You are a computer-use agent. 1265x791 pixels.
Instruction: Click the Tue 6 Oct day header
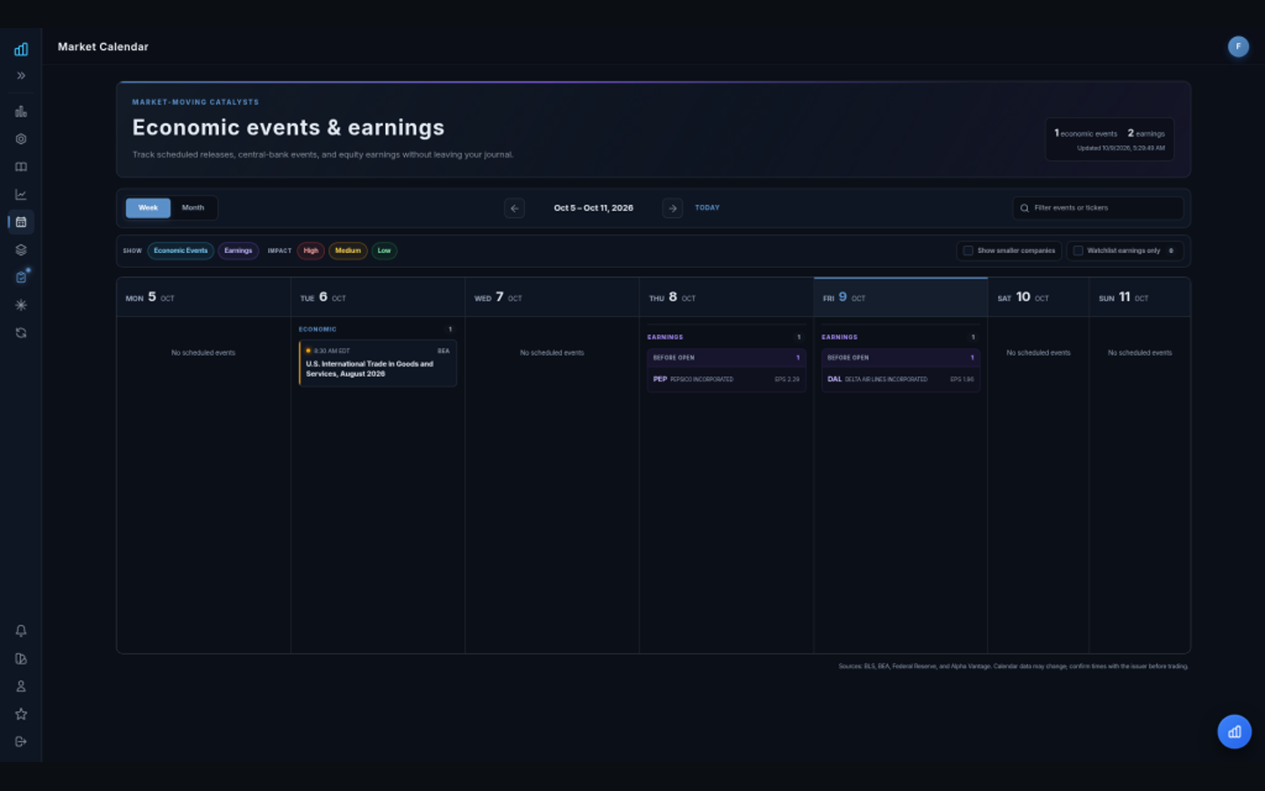click(x=378, y=298)
